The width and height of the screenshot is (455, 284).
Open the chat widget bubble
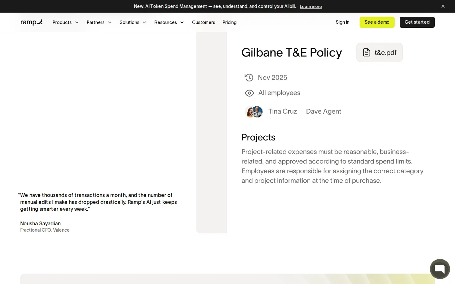click(440, 269)
